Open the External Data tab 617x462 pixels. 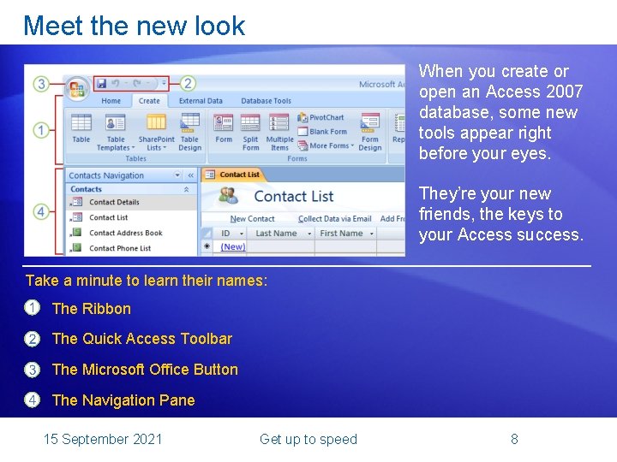(201, 101)
